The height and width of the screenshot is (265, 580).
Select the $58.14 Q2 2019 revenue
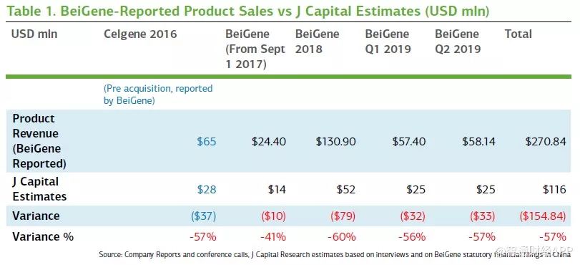click(478, 142)
